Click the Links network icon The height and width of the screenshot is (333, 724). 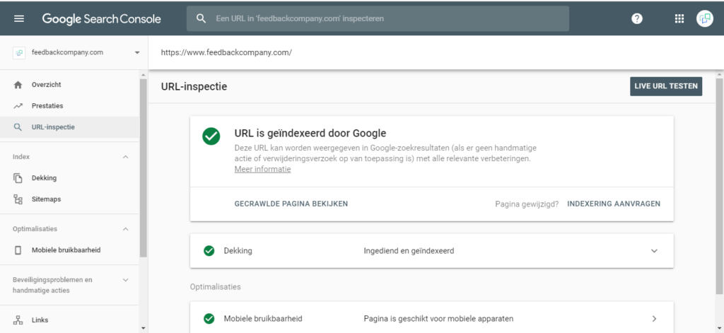click(18, 320)
